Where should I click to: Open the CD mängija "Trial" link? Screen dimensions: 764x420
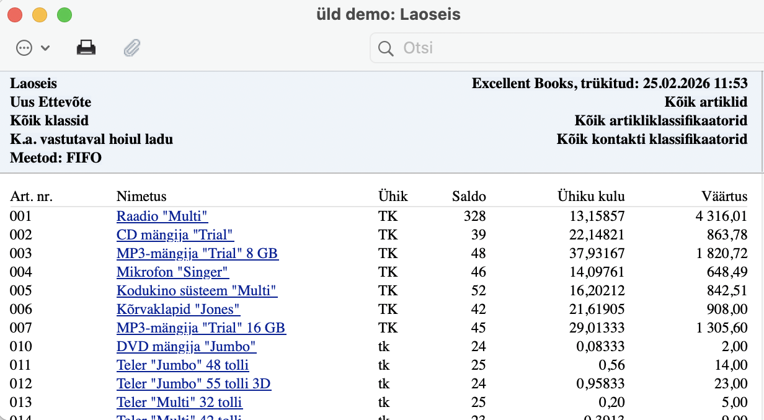click(x=175, y=235)
